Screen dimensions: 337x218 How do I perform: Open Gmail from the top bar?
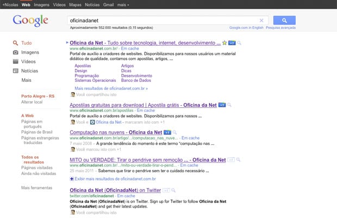pos(108,4)
